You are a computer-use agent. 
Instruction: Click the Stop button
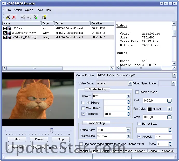pyautogui.click(x=61, y=139)
